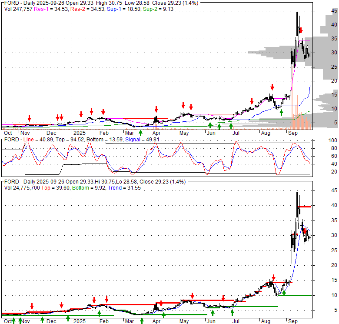Click the red sell arrow near September peak, top chart
339x324 pixels.
(301, 31)
